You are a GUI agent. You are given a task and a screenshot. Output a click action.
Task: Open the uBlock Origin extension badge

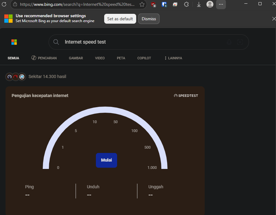153,4
